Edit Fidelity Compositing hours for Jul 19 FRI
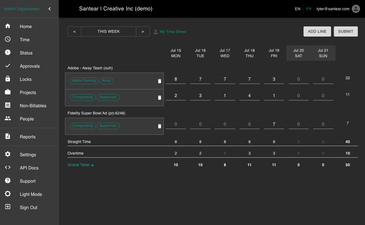 click(274, 124)
